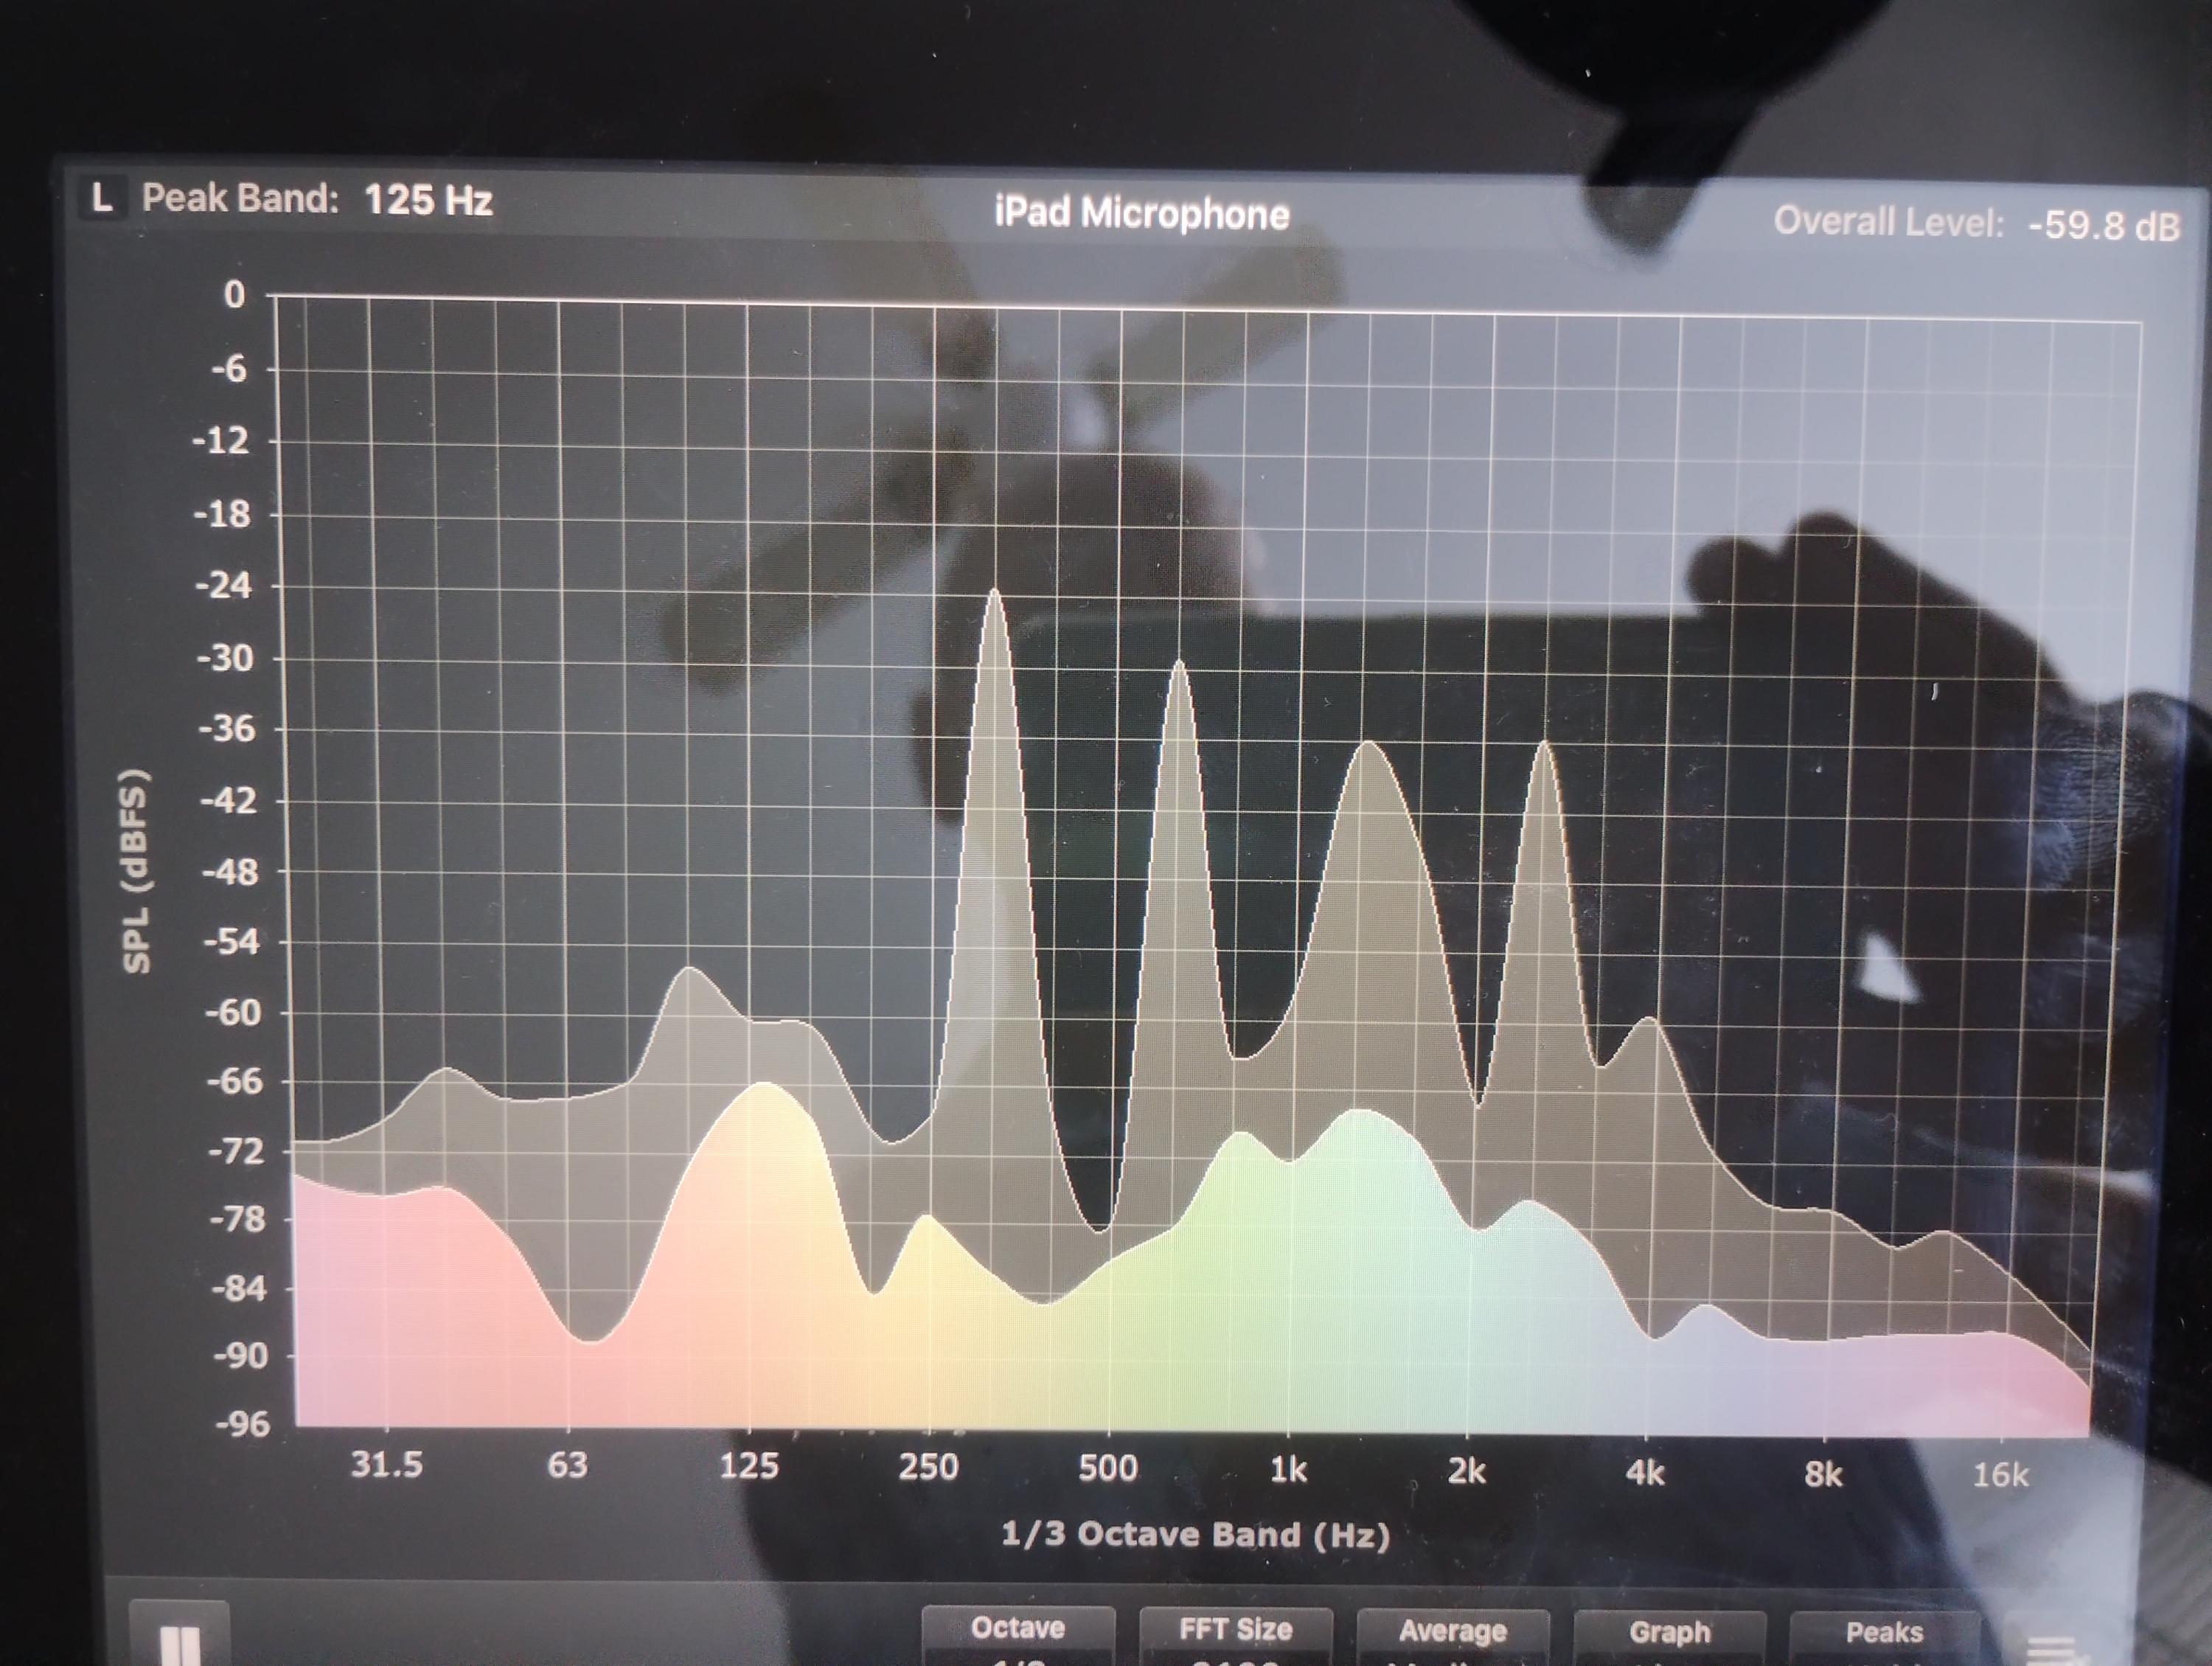
Task: Click the 16k frequency axis label
Action: click(2001, 1474)
